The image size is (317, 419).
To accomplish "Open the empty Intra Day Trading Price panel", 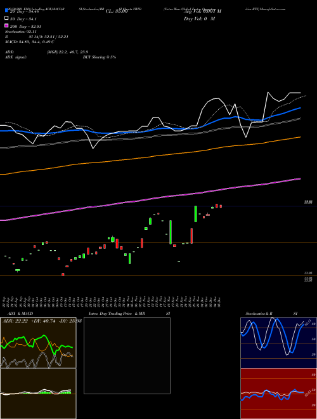I will [x=127, y=356].
